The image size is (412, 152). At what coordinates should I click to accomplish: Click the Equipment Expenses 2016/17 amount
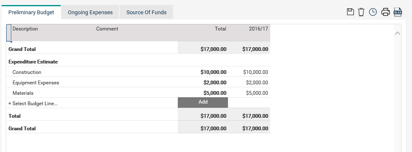(x=257, y=83)
